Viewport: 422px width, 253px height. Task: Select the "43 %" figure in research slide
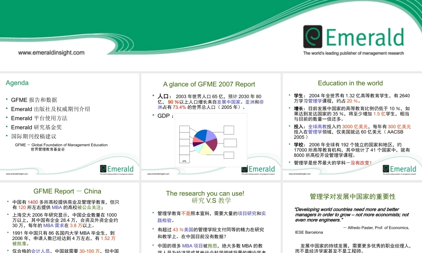[178, 230]
